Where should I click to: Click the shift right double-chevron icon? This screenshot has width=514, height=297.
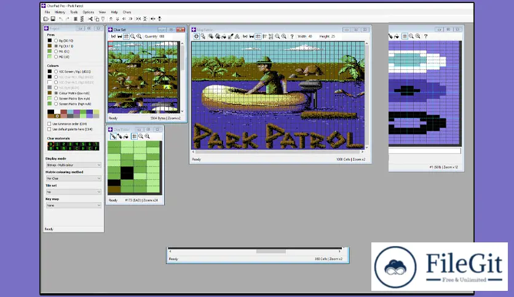tap(130, 19)
